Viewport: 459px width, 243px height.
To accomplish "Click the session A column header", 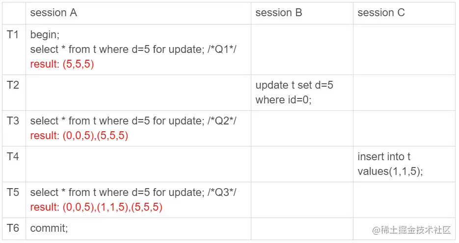I will [54, 13].
